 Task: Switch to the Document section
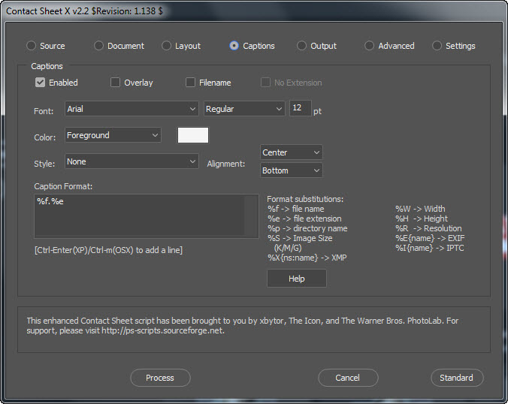(99, 46)
